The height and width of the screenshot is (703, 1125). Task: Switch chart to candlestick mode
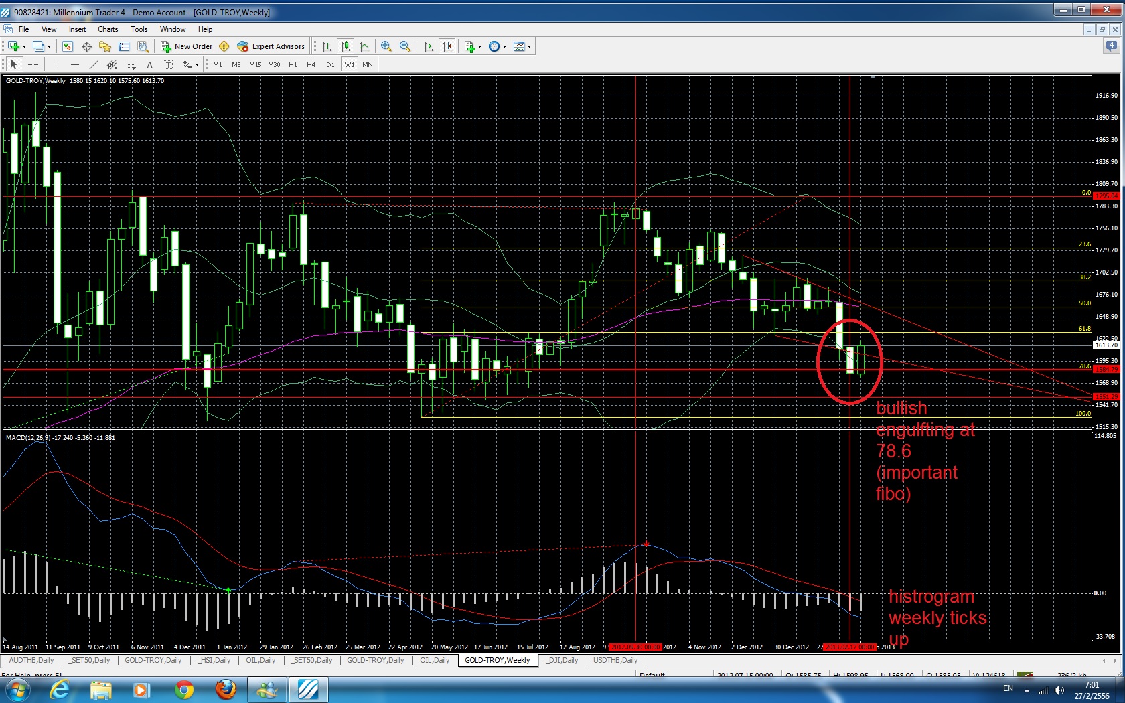346,46
